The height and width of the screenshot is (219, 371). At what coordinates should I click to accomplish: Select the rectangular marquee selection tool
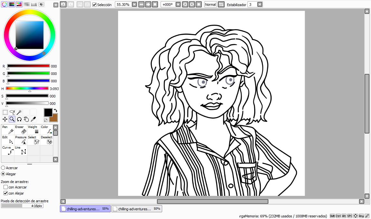pyautogui.click(x=5, y=112)
